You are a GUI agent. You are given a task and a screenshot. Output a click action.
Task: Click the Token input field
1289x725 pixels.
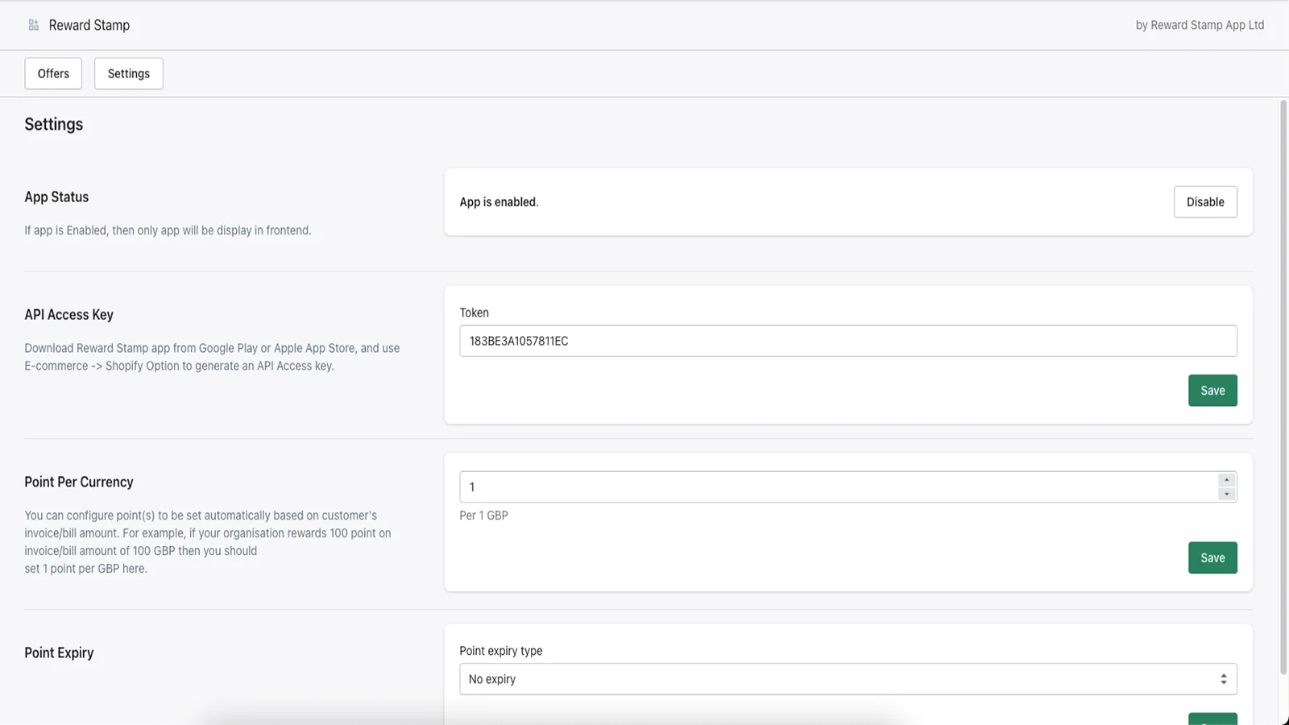click(848, 341)
